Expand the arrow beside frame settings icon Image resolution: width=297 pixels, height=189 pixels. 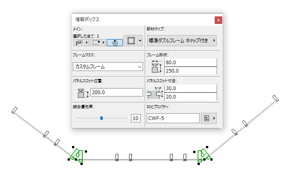pos(140,40)
